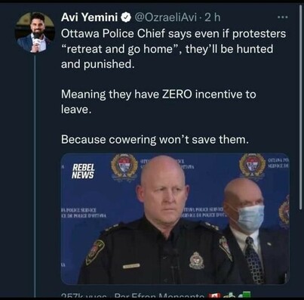Image resolution: width=304 pixels, height=300 pixels.
Task: Click the tweet's first paragraph about protesters
Action: click(173, 48)
